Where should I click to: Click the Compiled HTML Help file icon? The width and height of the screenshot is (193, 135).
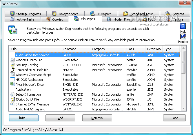pyautogui.click(x=12, y=70)
